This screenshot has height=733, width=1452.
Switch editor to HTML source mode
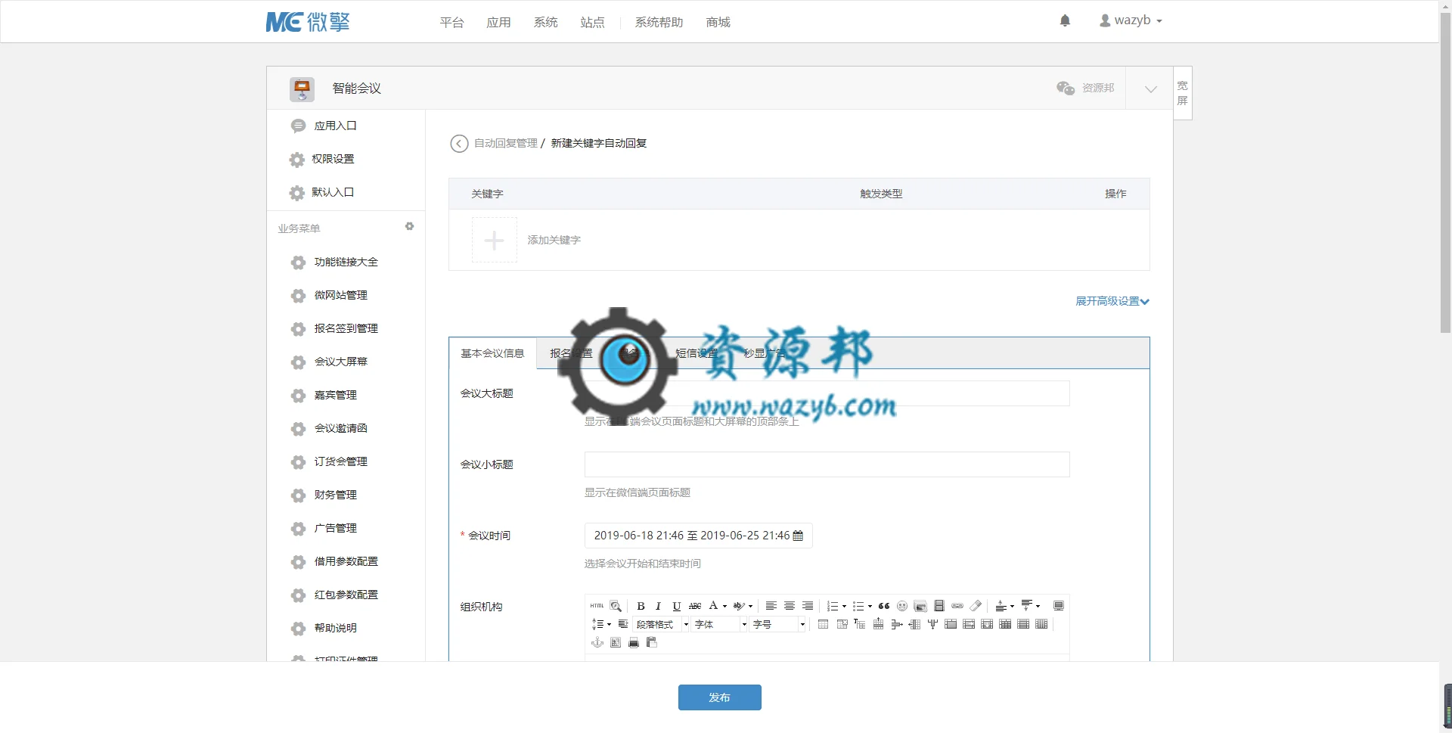pos(597,606)
